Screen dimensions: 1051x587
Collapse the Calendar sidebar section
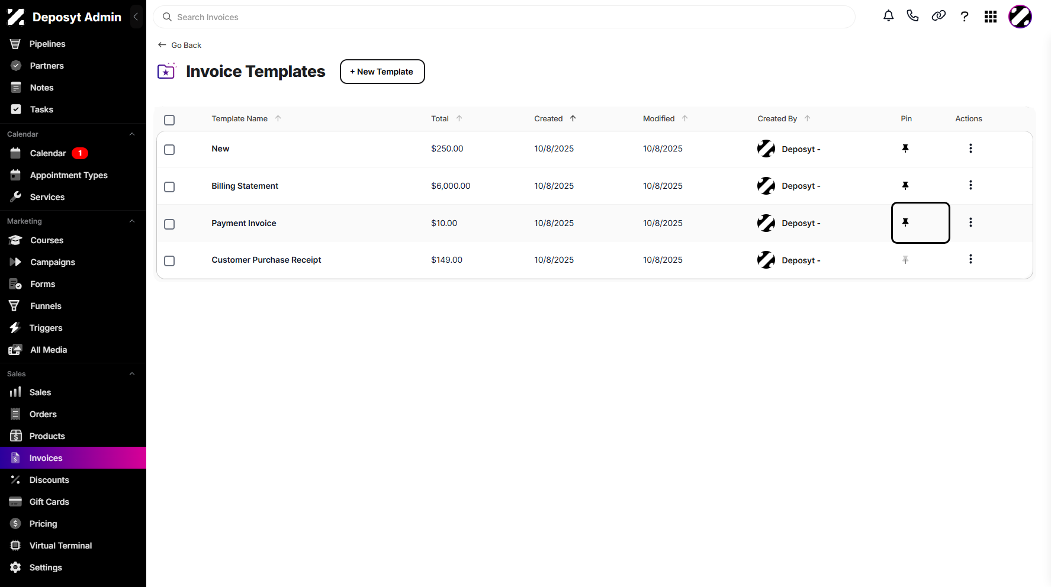click(x=132, y=134)
